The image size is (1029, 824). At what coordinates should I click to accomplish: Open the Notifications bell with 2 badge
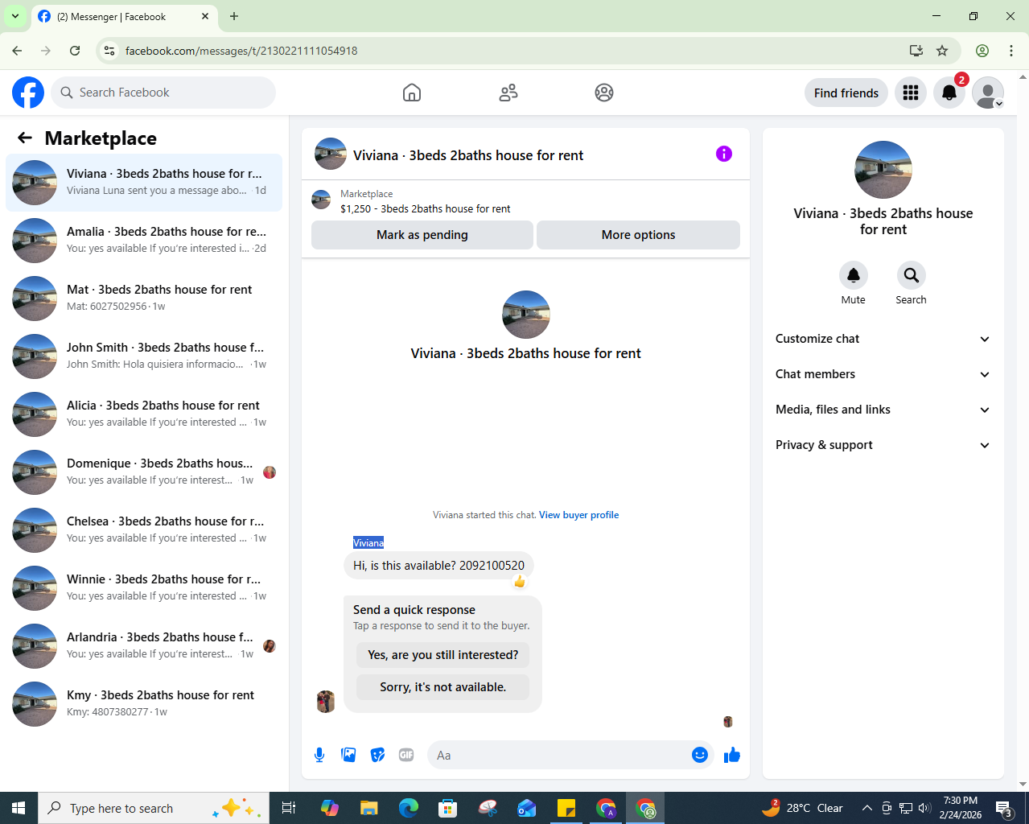point(949,93)
